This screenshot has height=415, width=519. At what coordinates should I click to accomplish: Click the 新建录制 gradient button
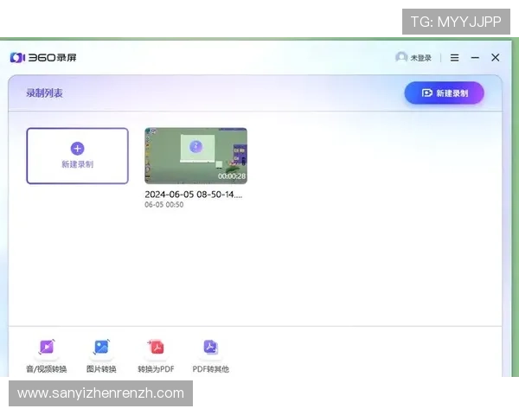445,93
